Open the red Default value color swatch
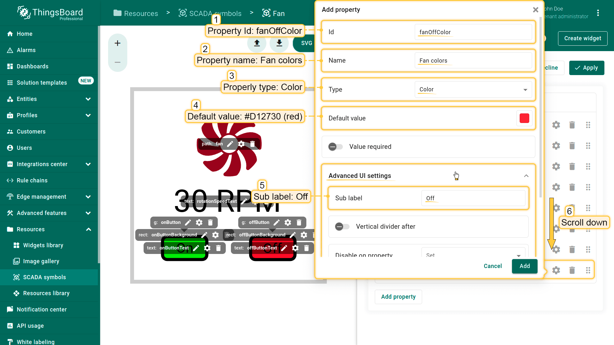The width and height of the screenshot is (614, 345). tap(524, 119)
